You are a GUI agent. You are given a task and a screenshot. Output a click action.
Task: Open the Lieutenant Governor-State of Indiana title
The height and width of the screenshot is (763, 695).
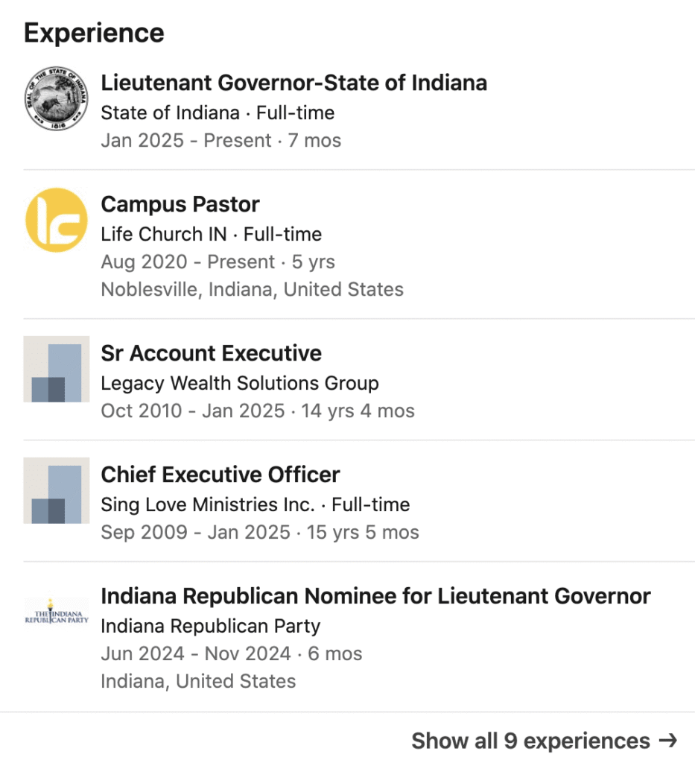(293, 83)
